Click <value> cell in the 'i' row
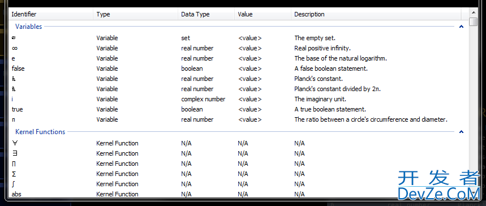486x206 pixels. pos(250,99)
